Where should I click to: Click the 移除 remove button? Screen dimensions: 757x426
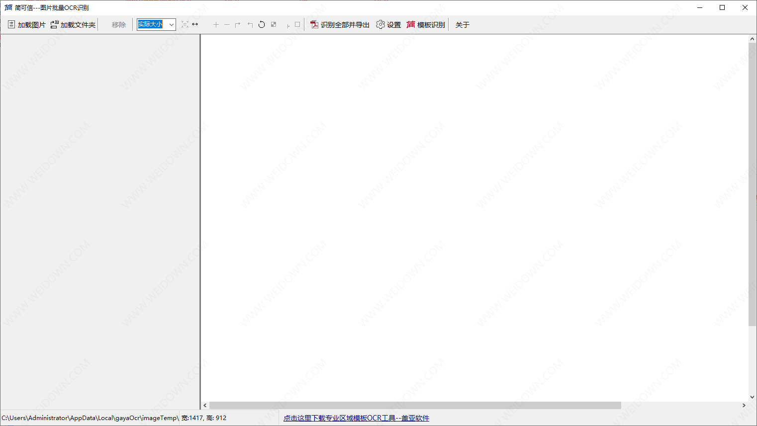click(119, 24)
